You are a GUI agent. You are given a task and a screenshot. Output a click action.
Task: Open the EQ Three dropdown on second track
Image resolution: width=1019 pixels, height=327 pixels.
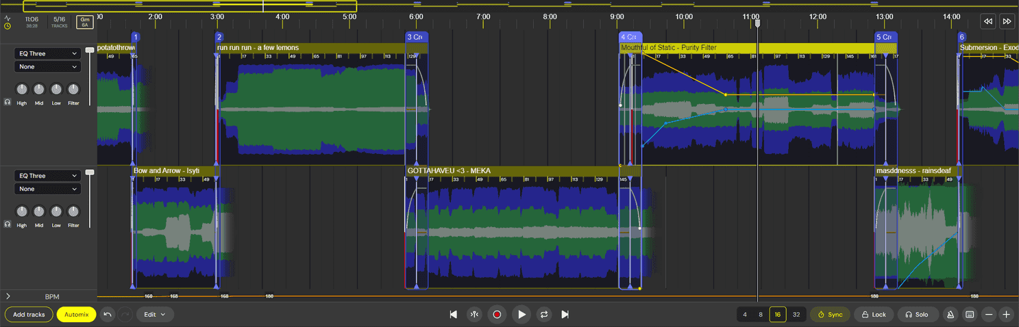(47, 176)
